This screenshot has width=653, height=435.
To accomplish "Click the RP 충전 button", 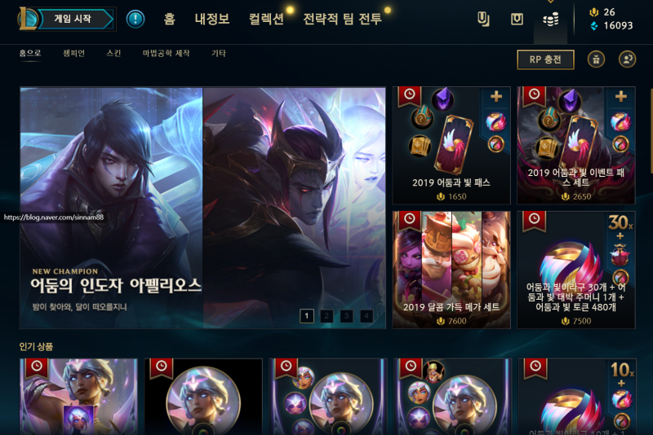I will (545, 59).
